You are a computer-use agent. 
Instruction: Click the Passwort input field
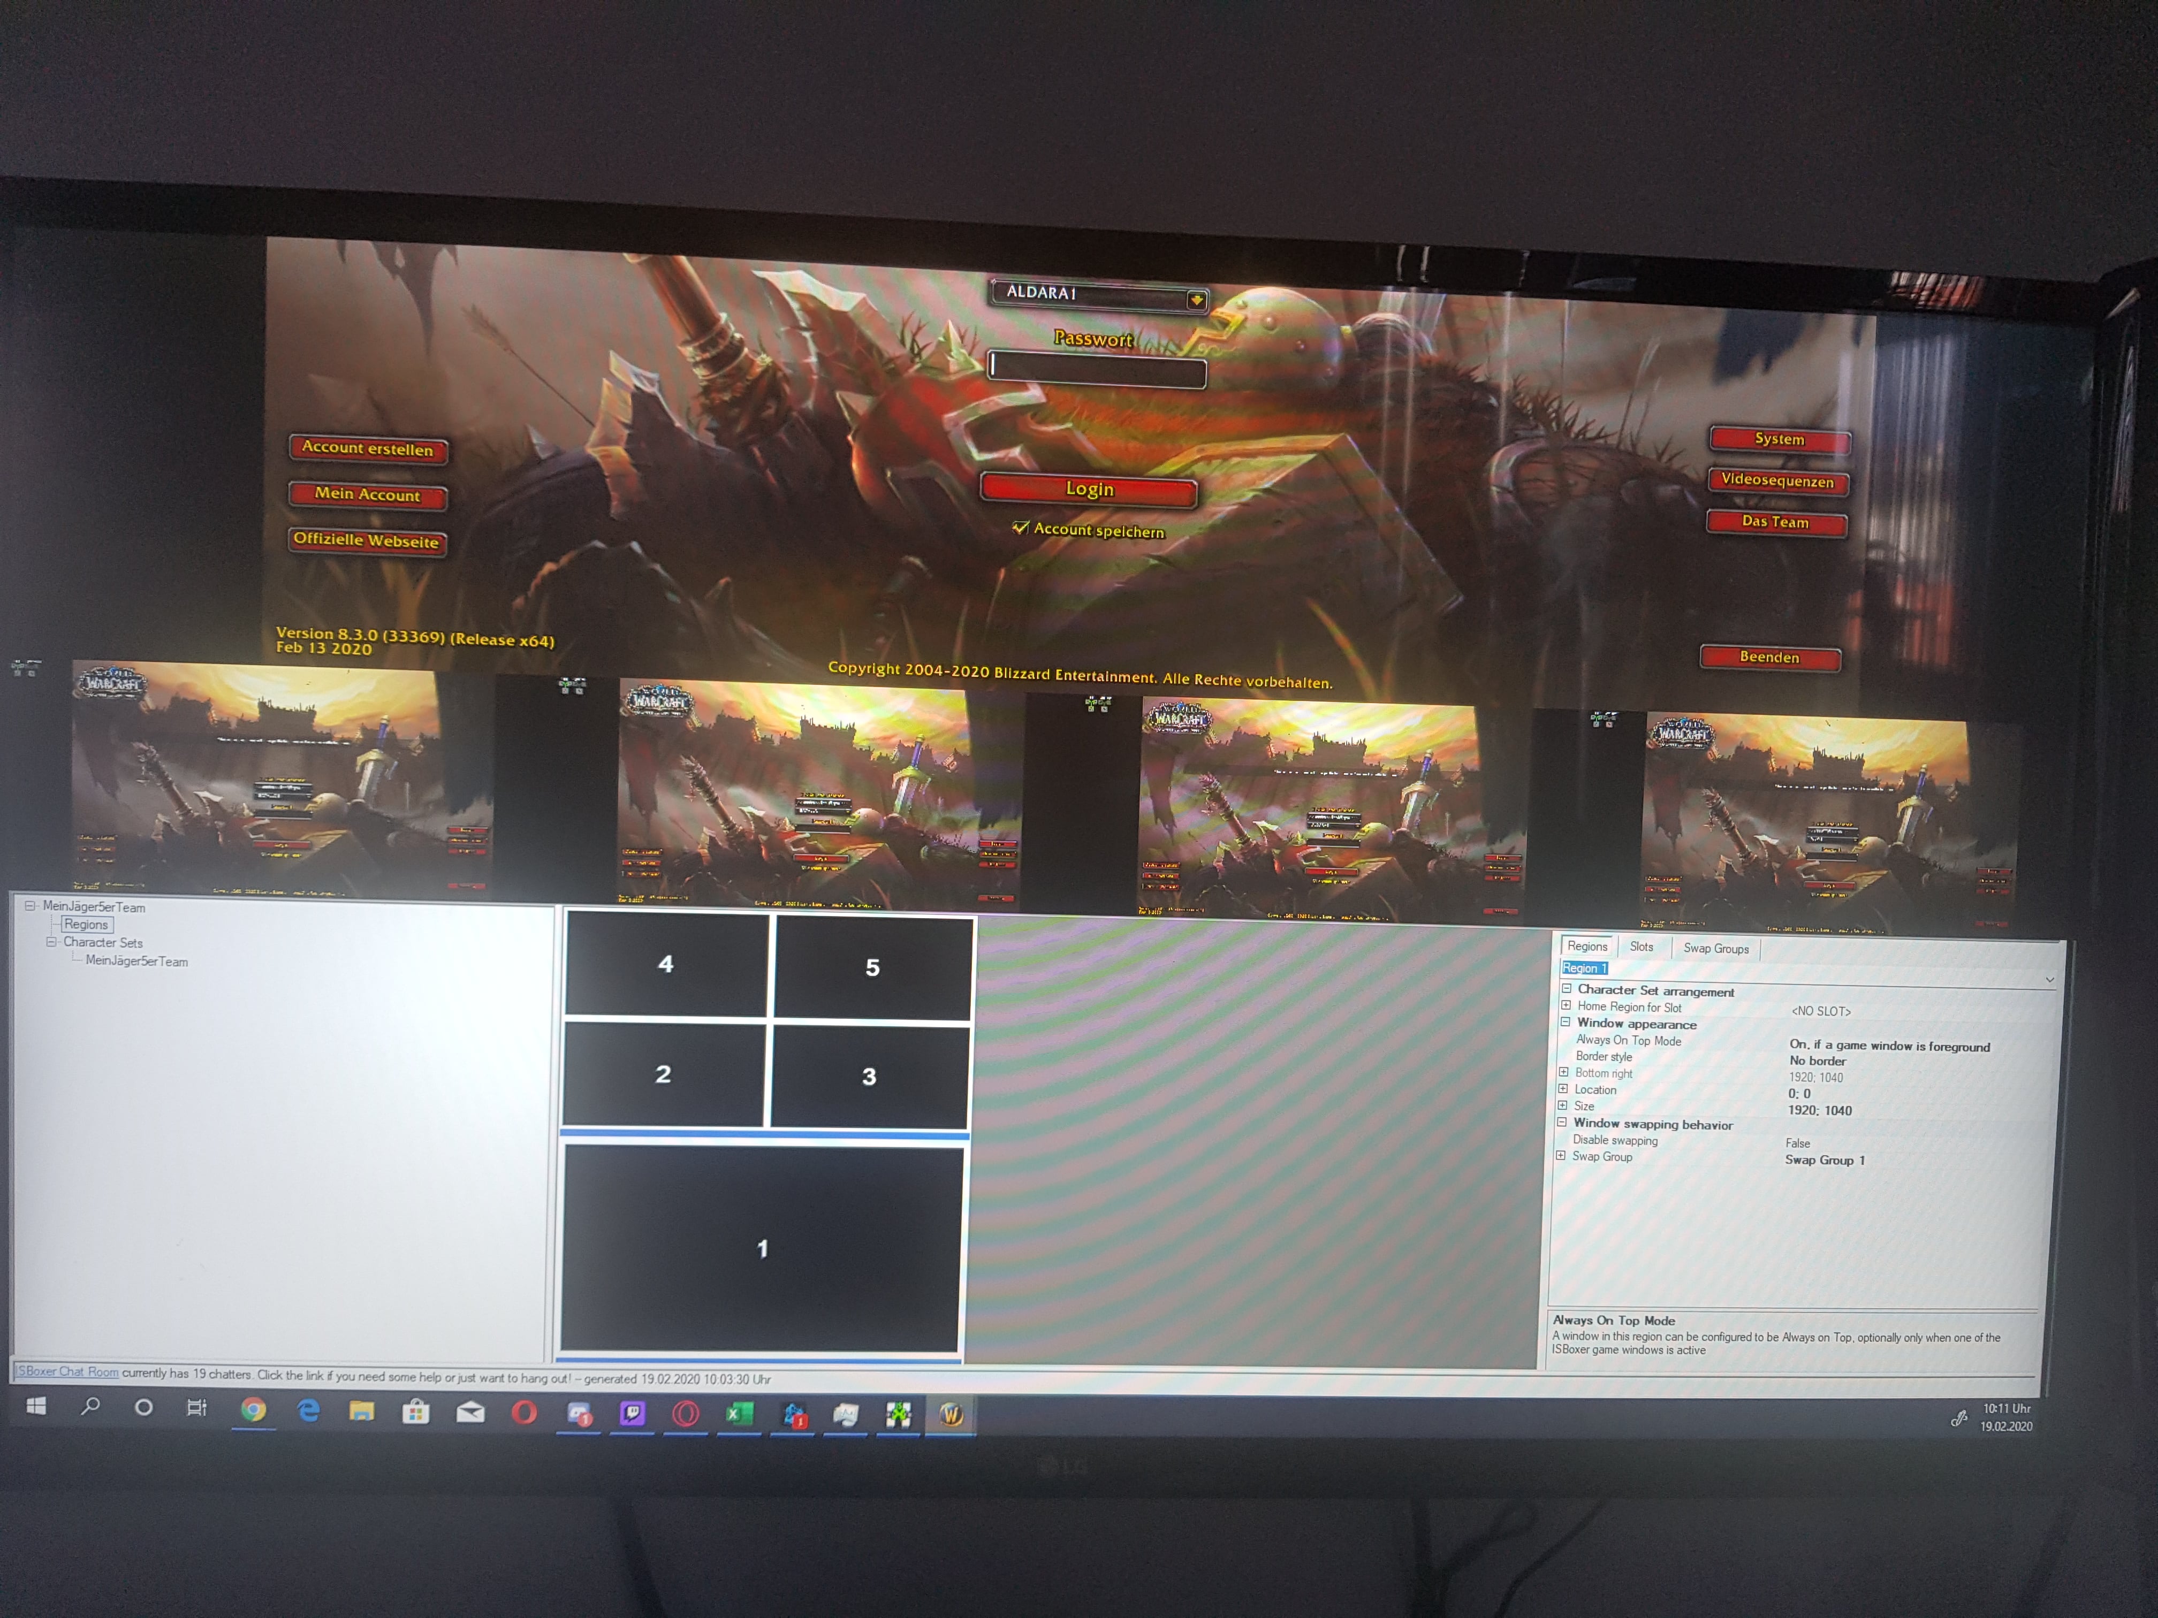[x=1098, y=370]
